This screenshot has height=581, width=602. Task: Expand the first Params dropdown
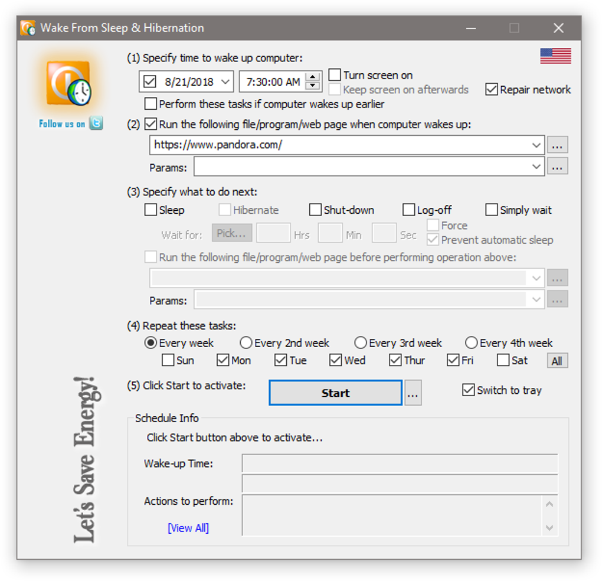click(536, 167)
